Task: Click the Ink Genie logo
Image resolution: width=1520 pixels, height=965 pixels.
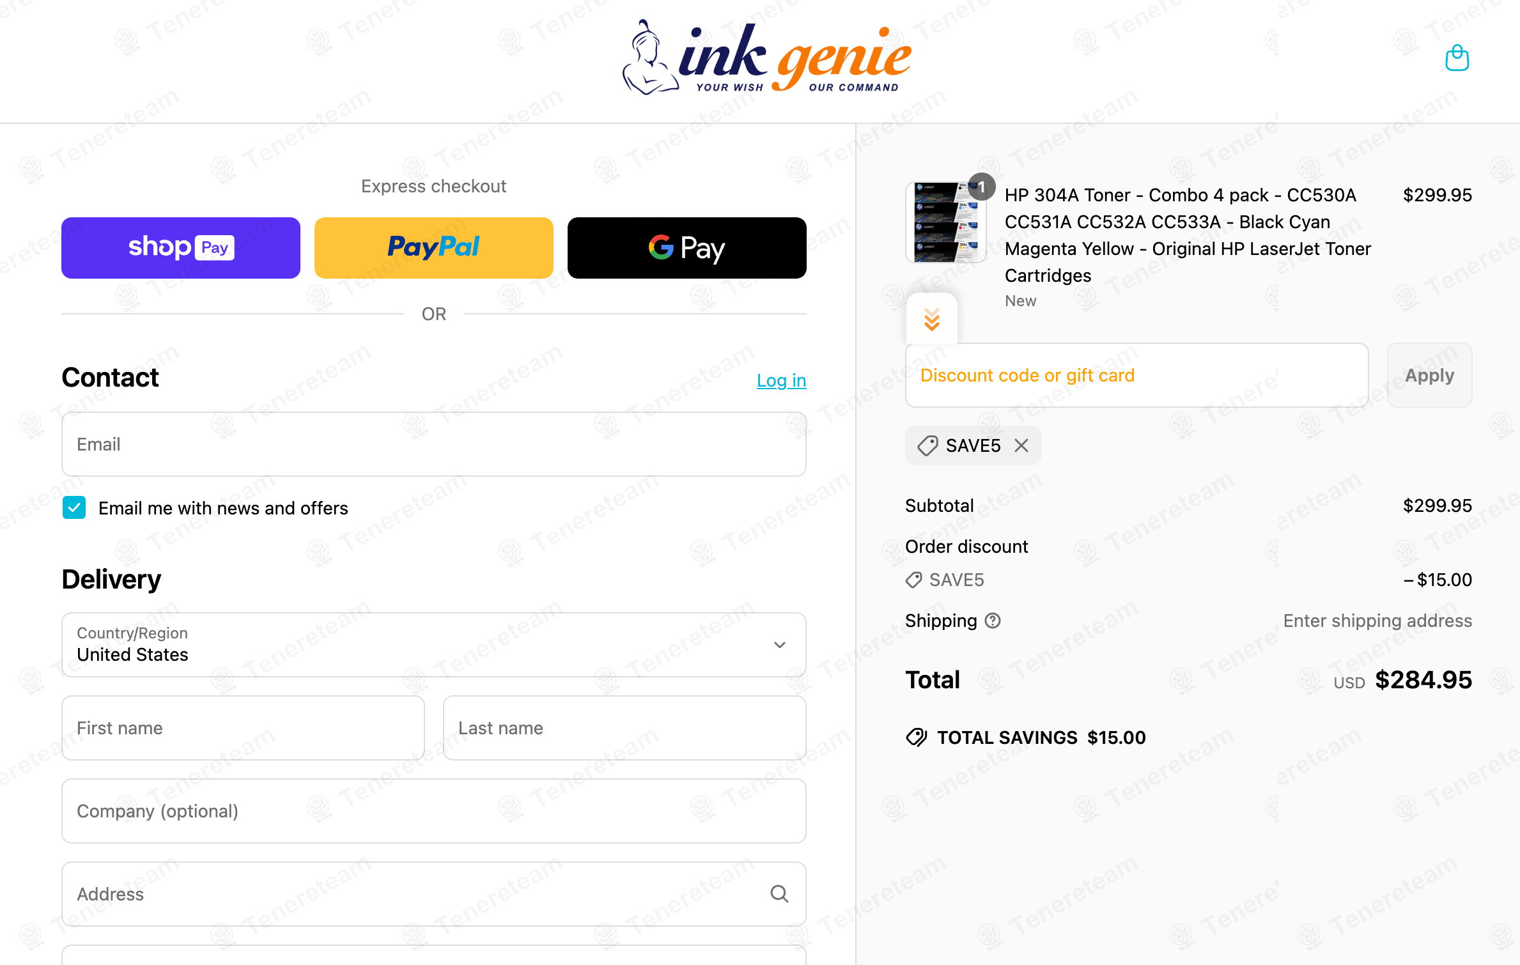Action: (x=767, y=58)
